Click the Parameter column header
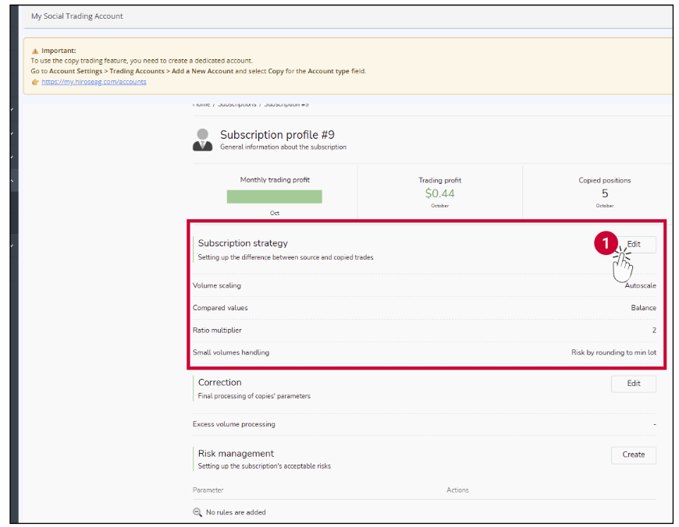This screenshot has width=679, height=527. tap(208, 490)
